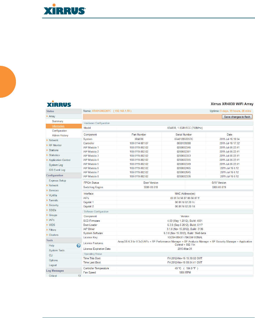Expand the SSIDs item
The width and height of the screenshot is (255, 318).
[47, 210]
